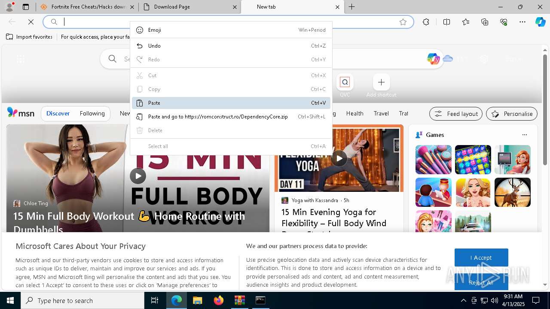Open WinRAR from the taskbar

(x=239, y=300)
